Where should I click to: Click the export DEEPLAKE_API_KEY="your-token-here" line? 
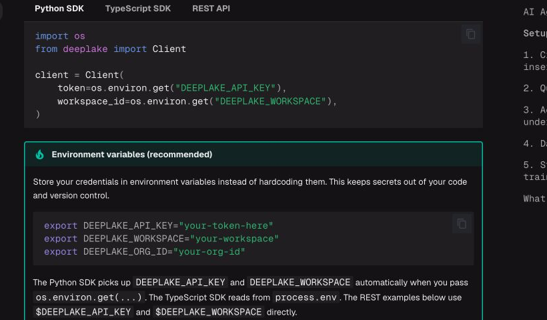tap(158, 225)
